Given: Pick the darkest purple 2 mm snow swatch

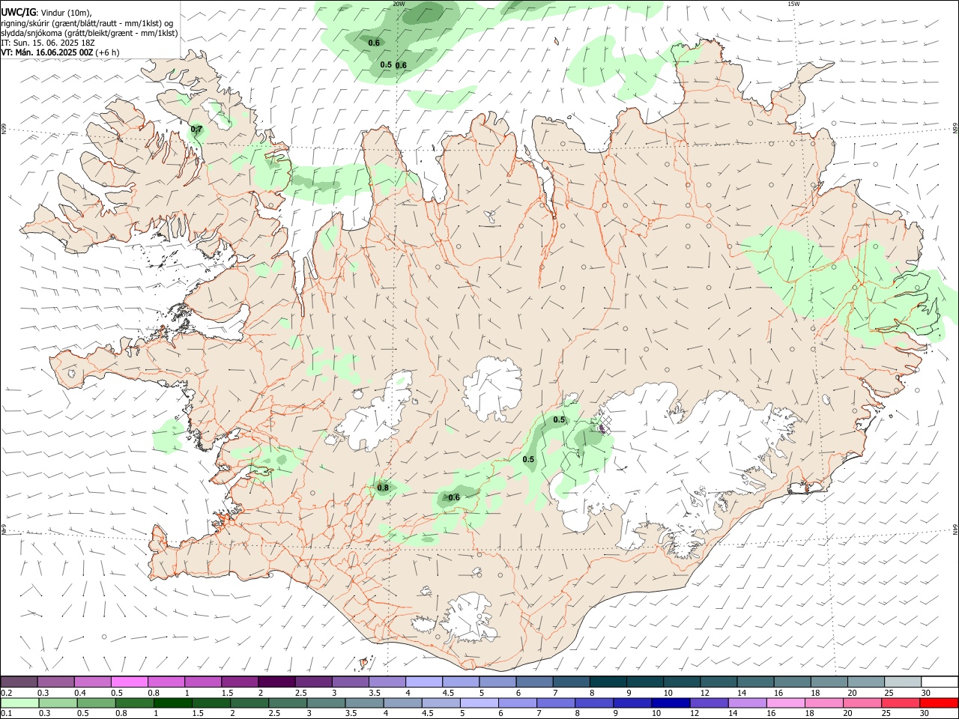Looking at the screenshot, I should [276, 682].
